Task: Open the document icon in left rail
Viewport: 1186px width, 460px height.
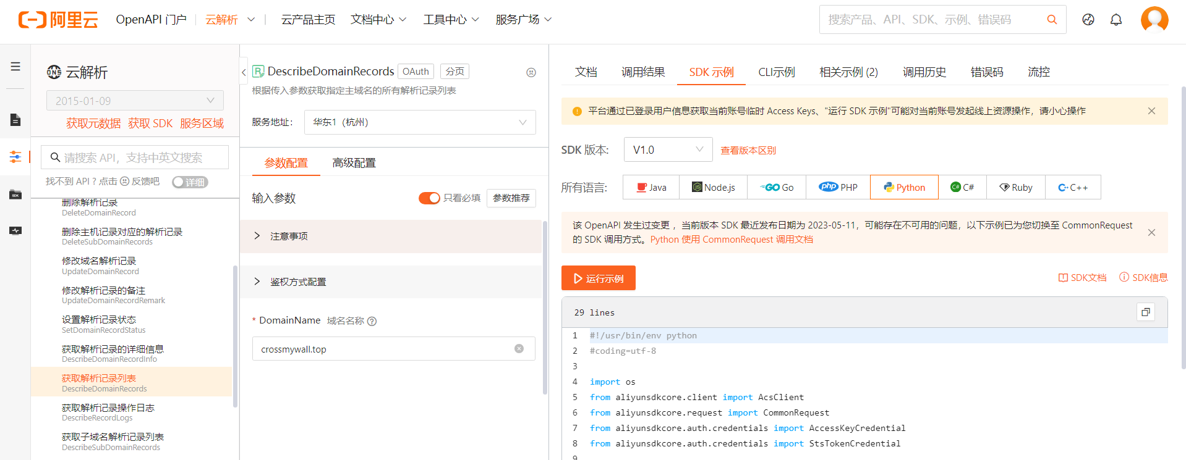Action: pyautogui.click(x=15, y=120)
